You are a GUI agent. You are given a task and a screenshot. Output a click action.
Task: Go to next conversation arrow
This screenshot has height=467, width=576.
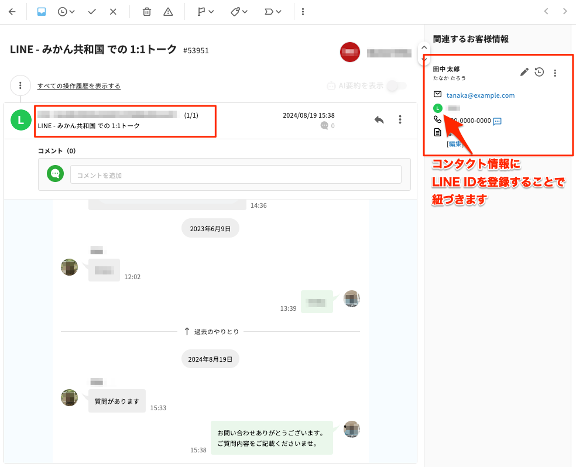pyautogui.click(x=565, y=11)
